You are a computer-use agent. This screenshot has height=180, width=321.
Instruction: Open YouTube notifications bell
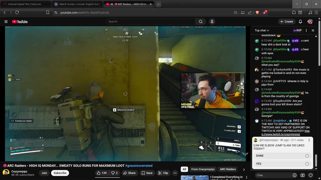300,21
